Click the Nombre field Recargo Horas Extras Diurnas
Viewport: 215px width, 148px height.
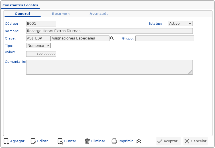(109, 31)
